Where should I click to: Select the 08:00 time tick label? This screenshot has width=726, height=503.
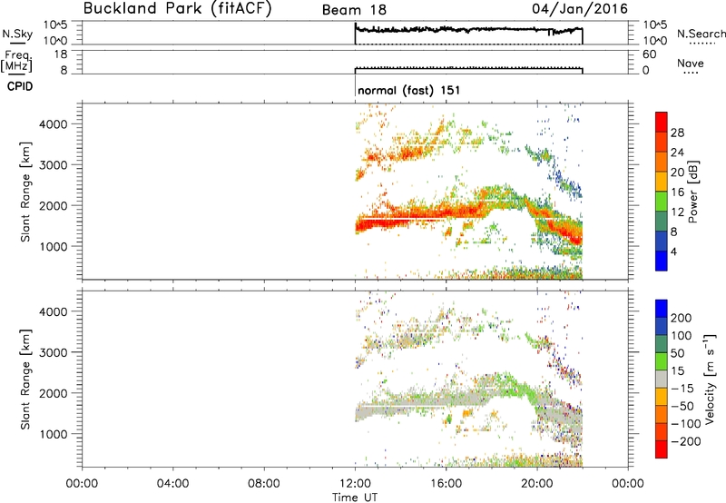click(263, 484)
